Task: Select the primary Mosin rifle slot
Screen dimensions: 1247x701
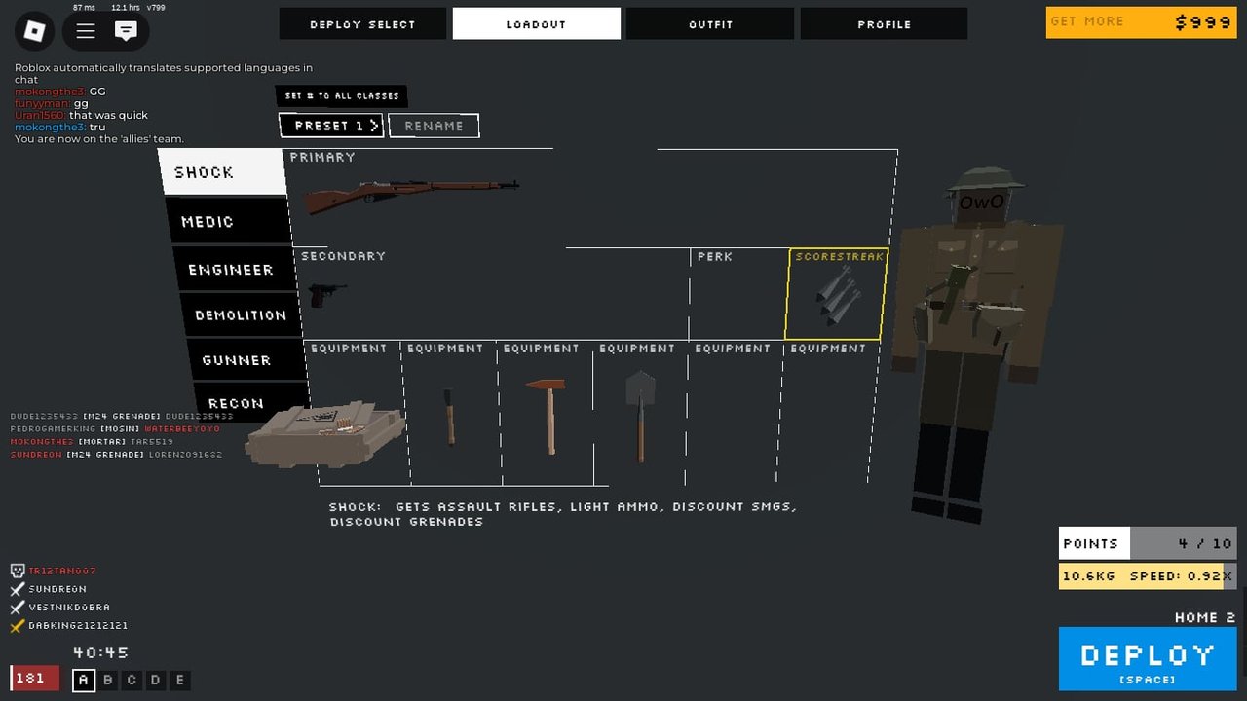Action: pos(411,197)
